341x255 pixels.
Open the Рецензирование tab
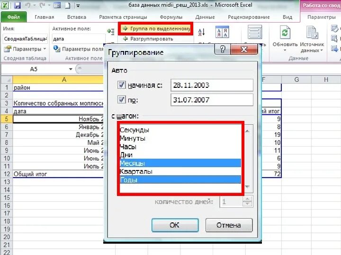[x=249, y=17]
